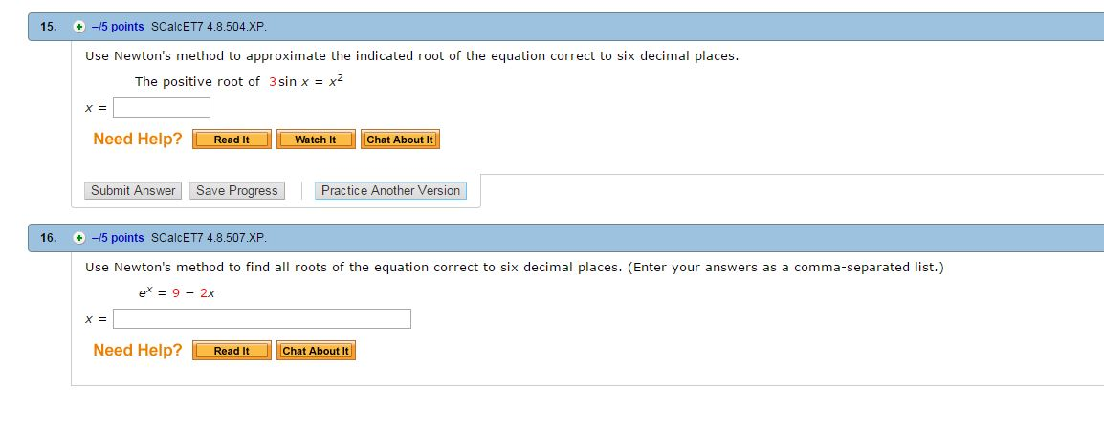Click Read It under question 16
The height and width of the screenshot is (431, 1104).
click(232, 351)
